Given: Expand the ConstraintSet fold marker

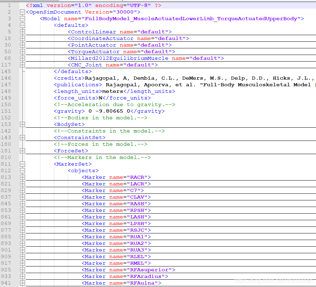Looking at the screenshot, I should coord(22,137).
